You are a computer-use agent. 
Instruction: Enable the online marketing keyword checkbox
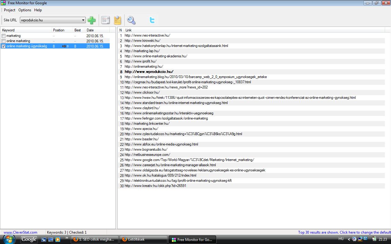[x=4, y=41]
